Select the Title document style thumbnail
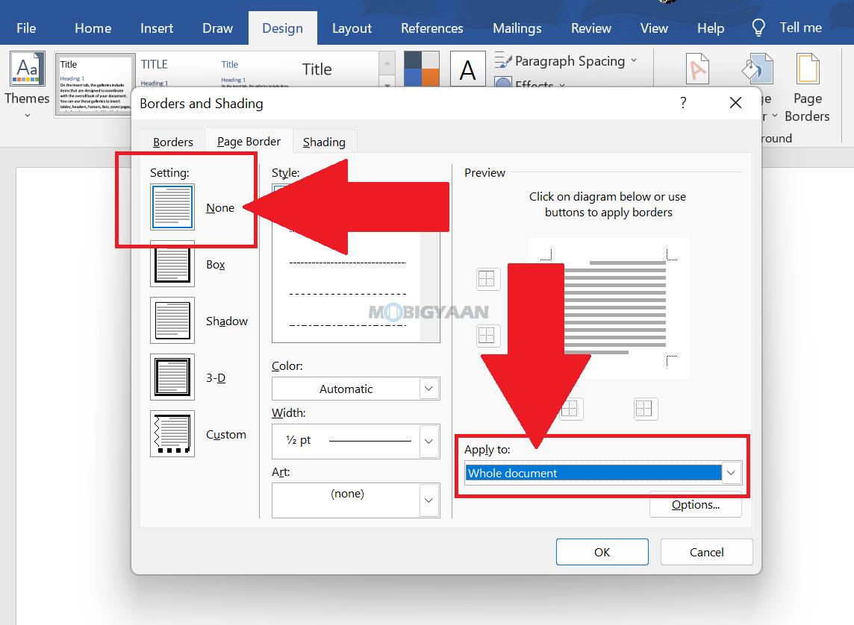Screen dimensions: 854x625 click(x=95, y=84)
